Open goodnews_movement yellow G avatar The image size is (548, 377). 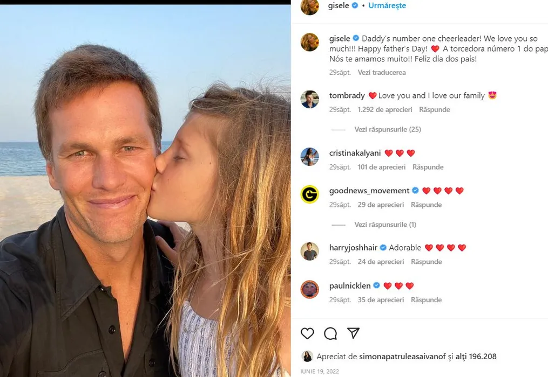point(309,194)
